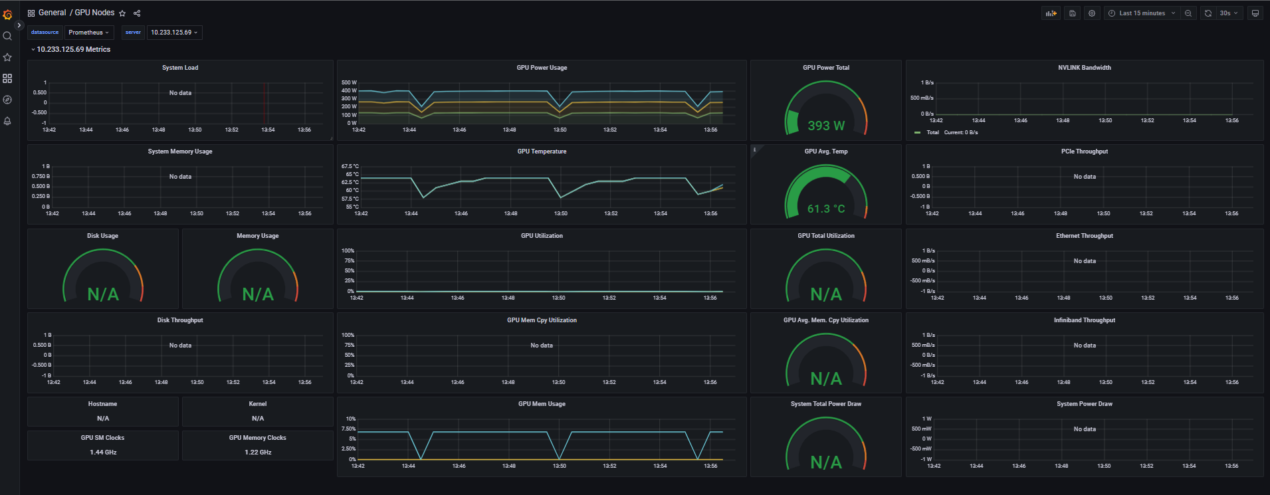1270x495 pixels.
Task: Open the Prometheus datasource dropdown
Action: coord(89,33)
